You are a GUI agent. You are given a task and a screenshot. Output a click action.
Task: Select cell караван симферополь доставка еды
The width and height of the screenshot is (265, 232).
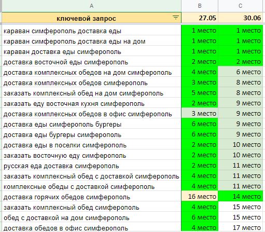pos(91,31)
